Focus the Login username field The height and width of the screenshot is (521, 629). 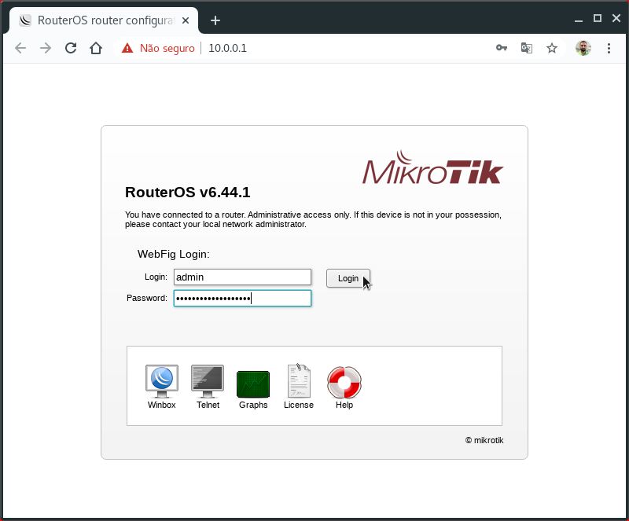(x=242, y=277)
